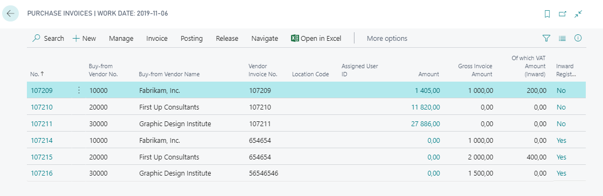The image size is (603, 196).
Task: Open the Manage menu
Action: coord(121,38)
